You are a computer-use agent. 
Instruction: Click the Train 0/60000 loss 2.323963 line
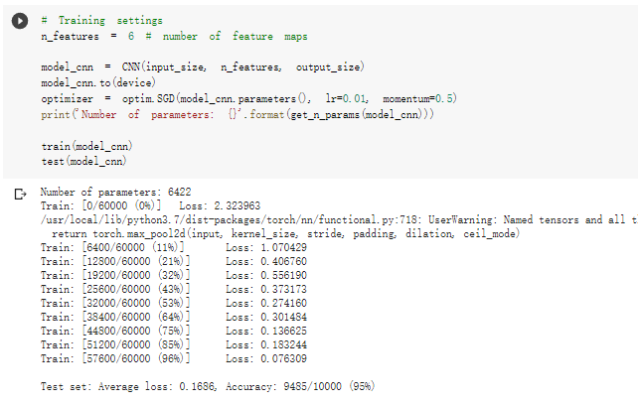[150, 205]
